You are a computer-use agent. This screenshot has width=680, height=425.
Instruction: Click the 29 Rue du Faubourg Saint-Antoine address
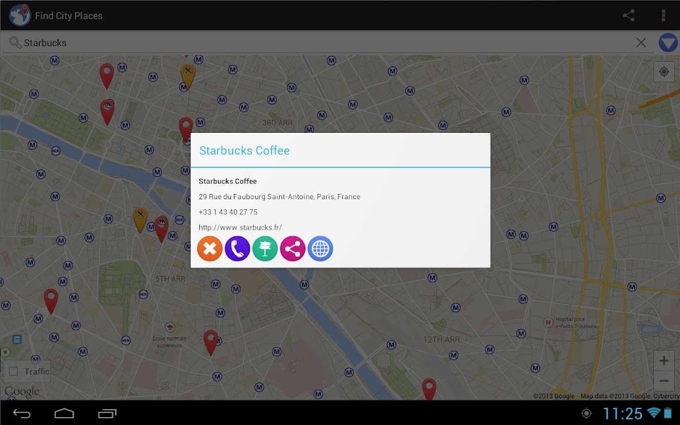(280, 197)
